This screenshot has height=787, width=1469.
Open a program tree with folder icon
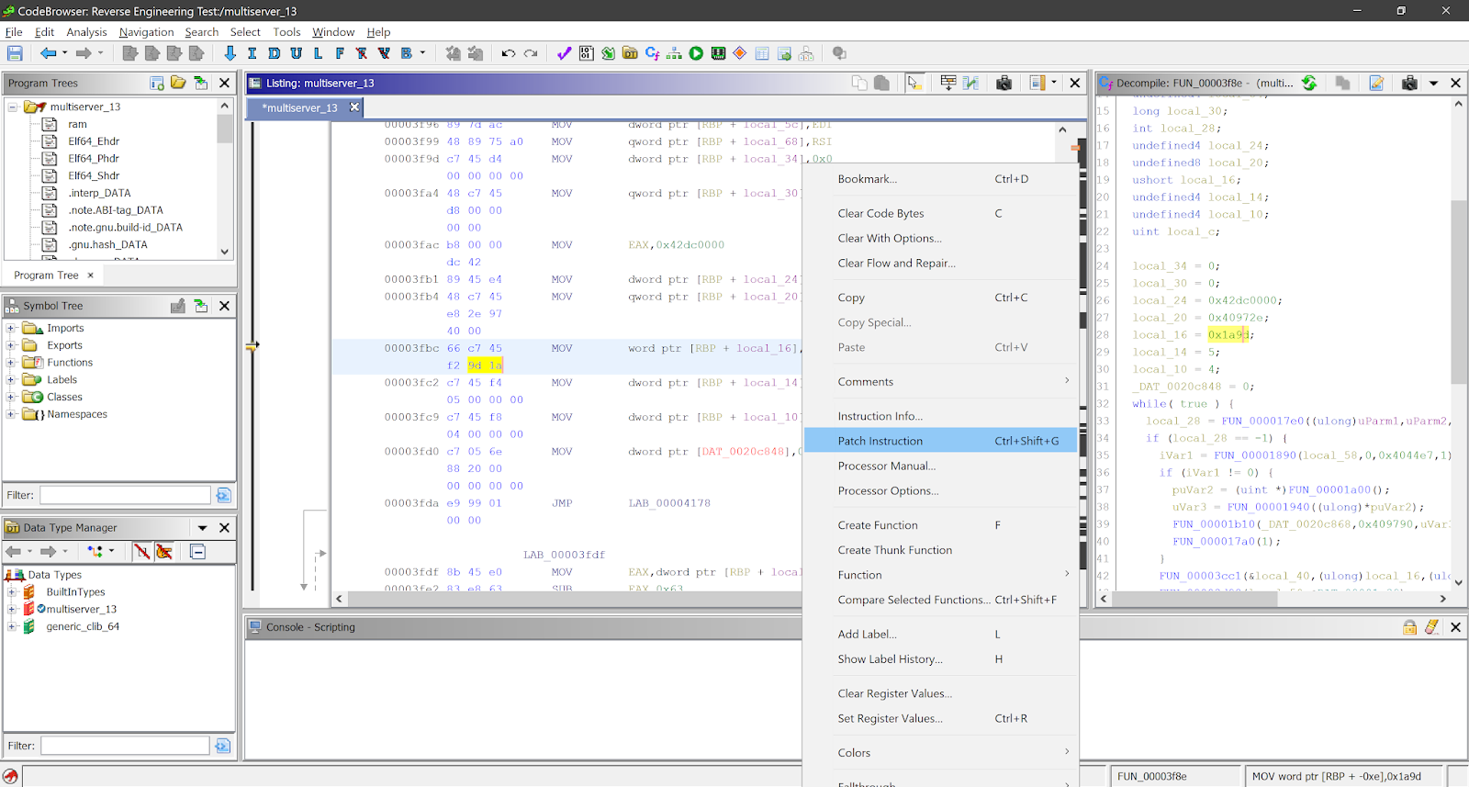point(178,83)
